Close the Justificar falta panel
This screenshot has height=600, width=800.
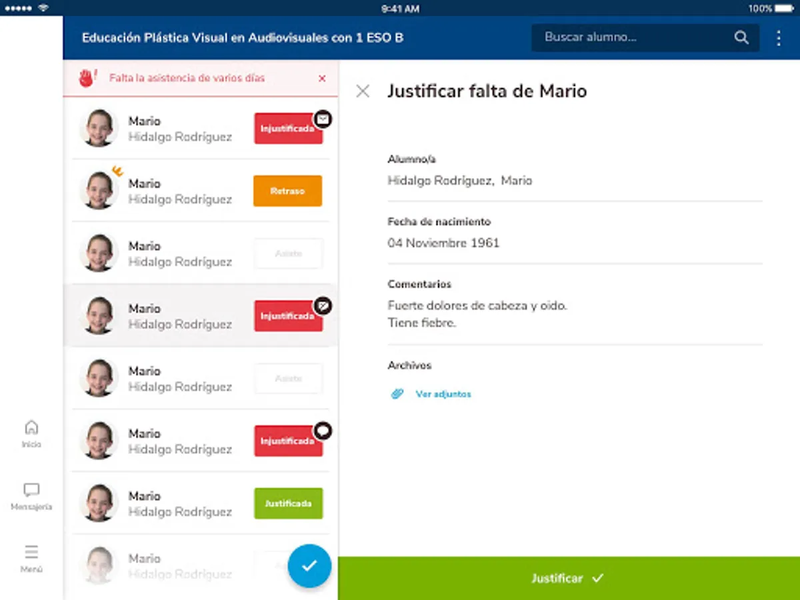coord(363,91)
